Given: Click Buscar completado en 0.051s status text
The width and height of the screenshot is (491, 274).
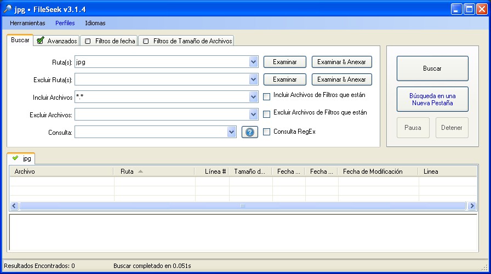Looking at the screenshot, I should [x=152, y=266].
